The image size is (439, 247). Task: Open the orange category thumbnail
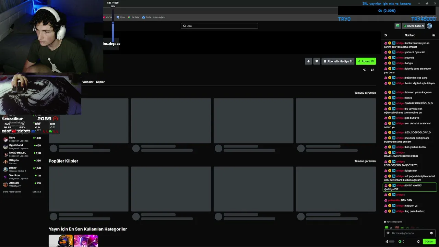tap(61, 241)
